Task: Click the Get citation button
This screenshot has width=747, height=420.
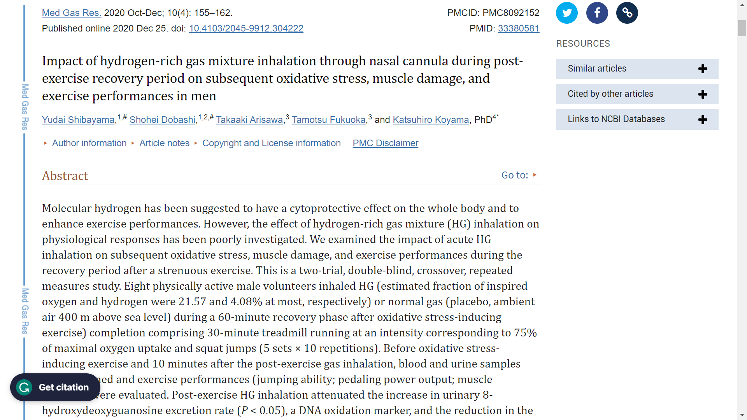Action: [63, 387]
